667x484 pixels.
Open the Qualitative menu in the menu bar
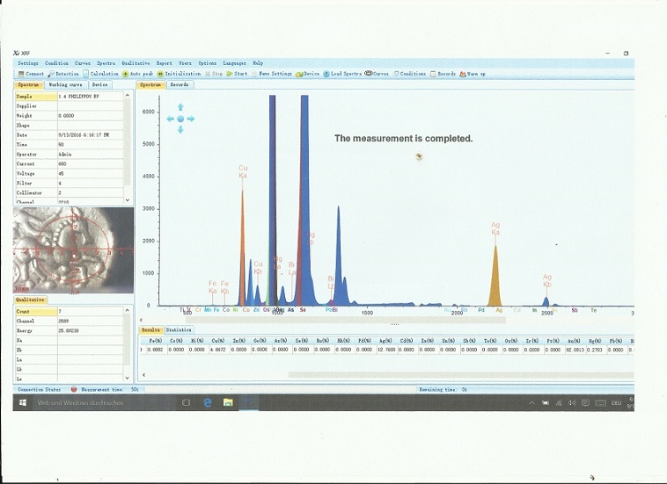point(136,63)
